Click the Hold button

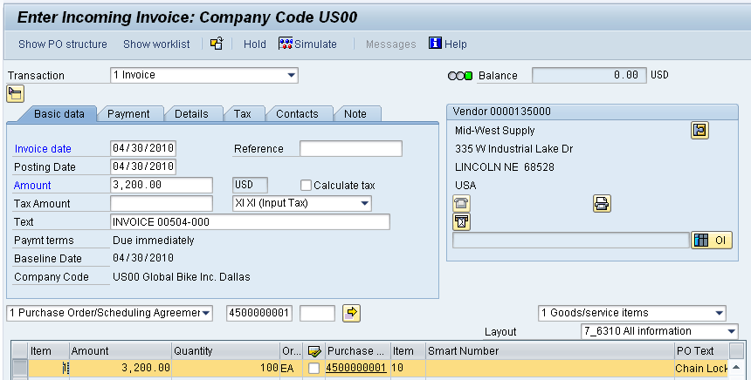pos(255,44)
